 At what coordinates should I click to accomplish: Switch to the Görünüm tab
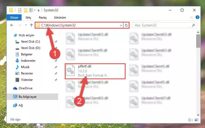pos(60,17)
